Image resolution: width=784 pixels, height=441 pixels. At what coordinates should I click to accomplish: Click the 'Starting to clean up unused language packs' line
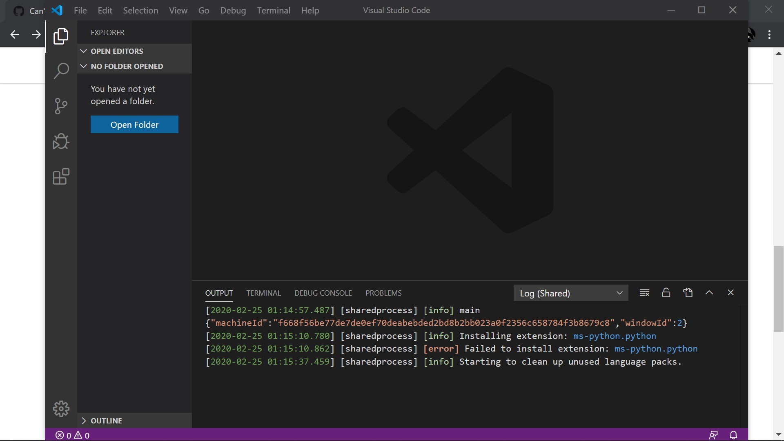[x=570, y=362]
